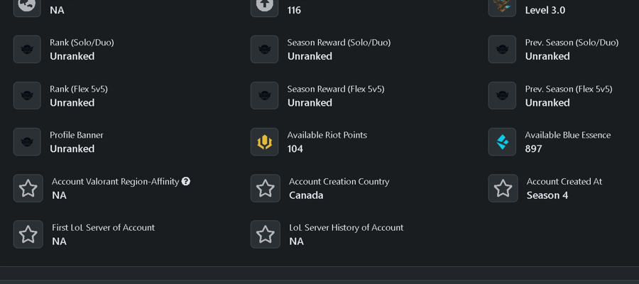
Task: Click the star icon beside Account Creation Country
Action: (x=266, y=188)
